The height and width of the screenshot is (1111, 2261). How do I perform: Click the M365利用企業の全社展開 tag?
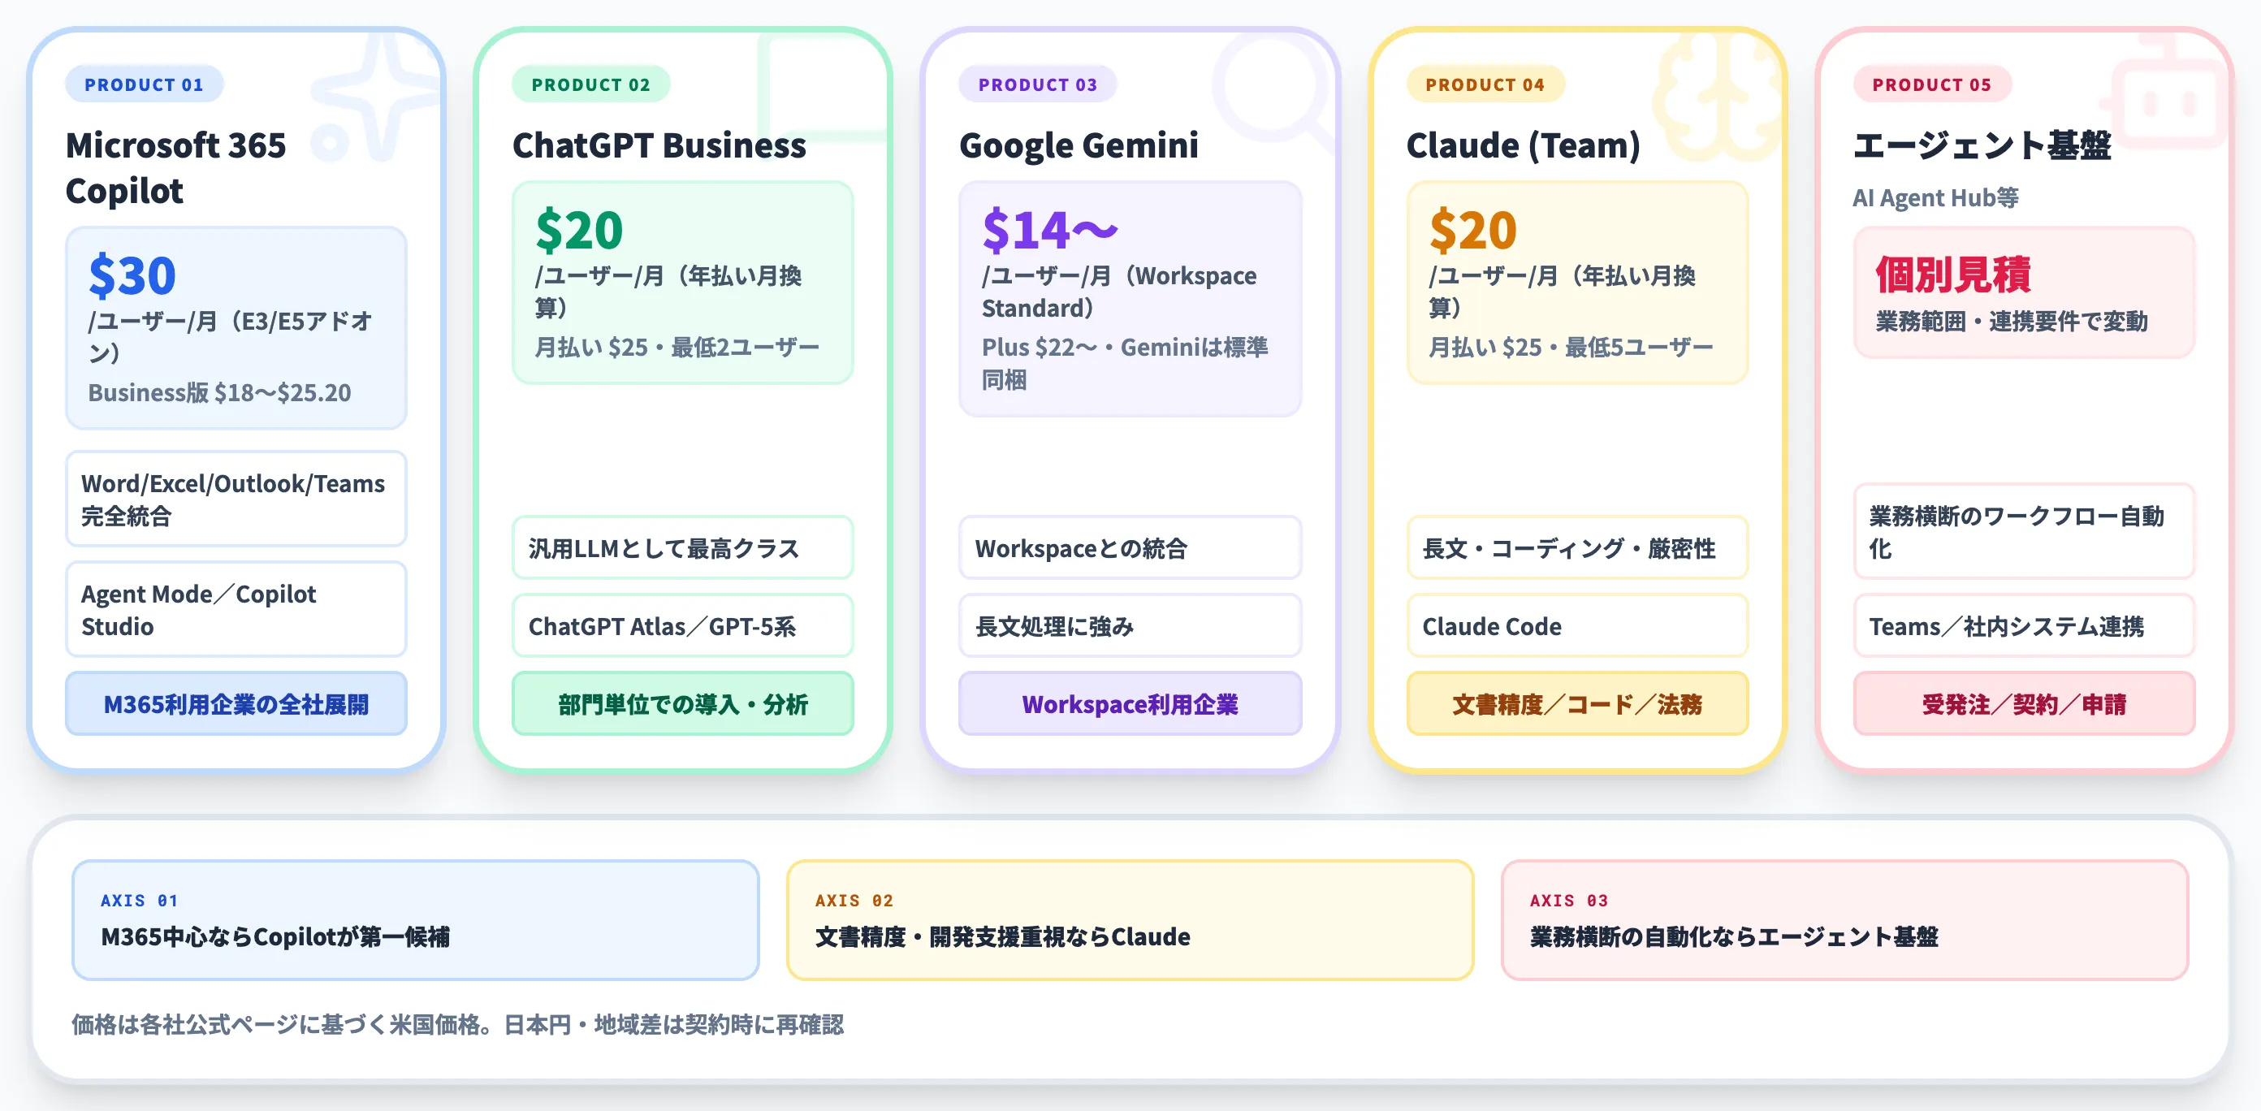click(236, 704)
